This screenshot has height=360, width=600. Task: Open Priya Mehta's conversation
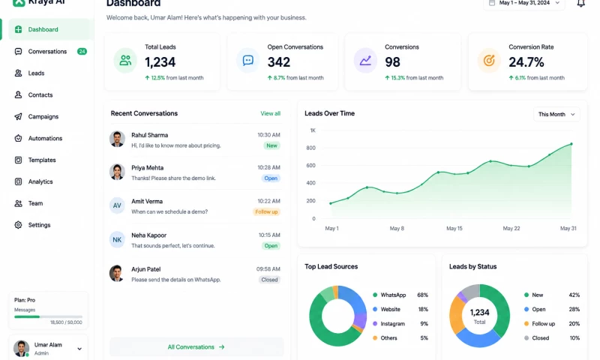(x=195, y=173)
